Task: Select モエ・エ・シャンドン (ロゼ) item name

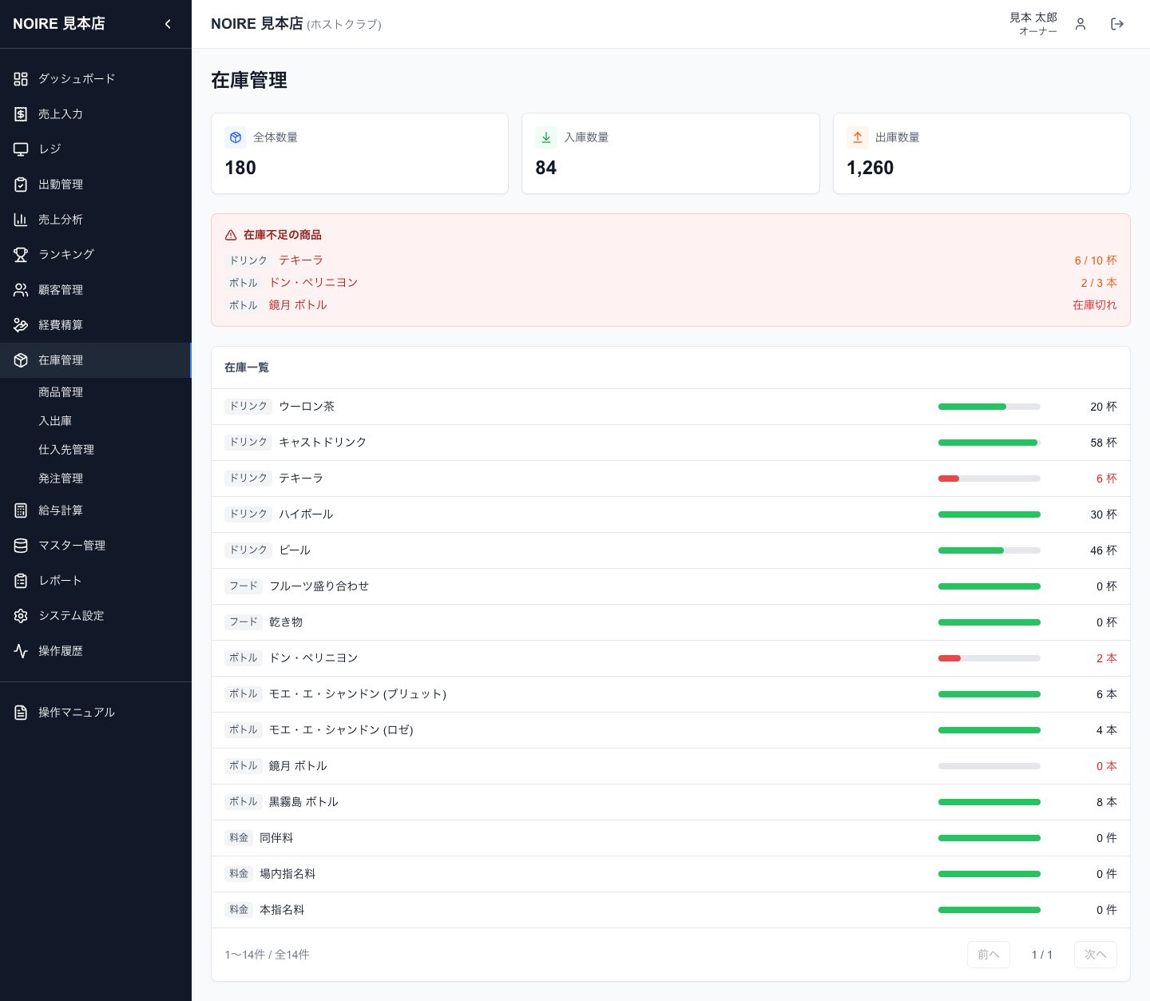Action: 341,730
